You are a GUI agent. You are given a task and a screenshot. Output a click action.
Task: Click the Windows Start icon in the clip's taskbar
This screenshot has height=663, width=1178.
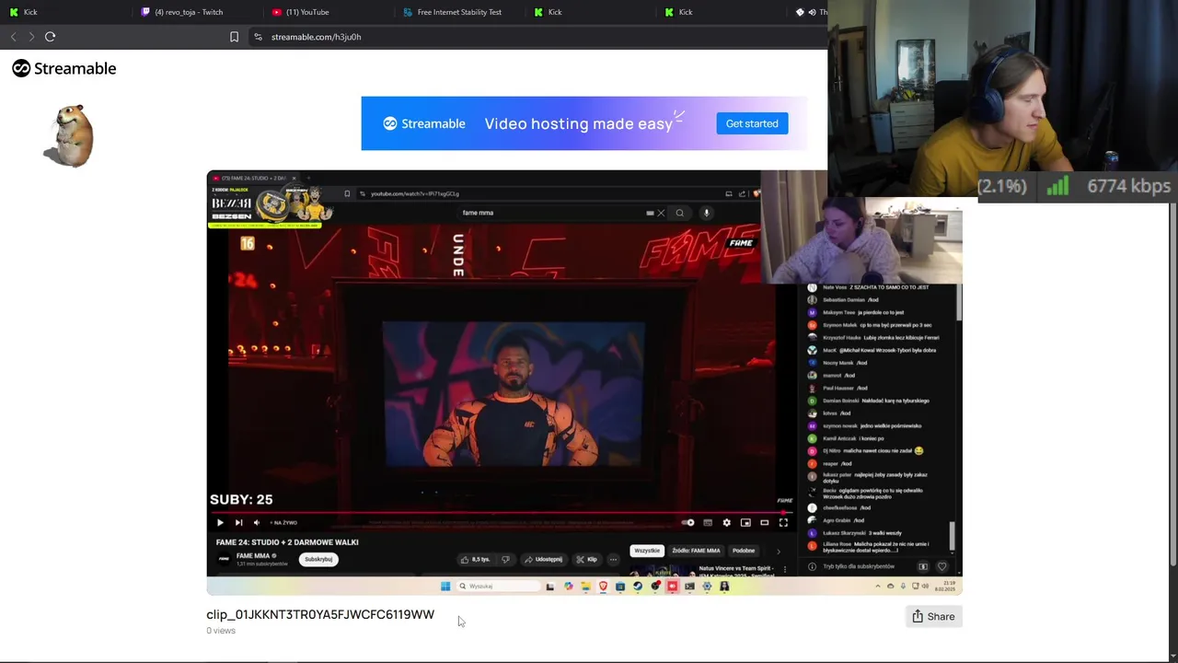(x=445, y=587)
